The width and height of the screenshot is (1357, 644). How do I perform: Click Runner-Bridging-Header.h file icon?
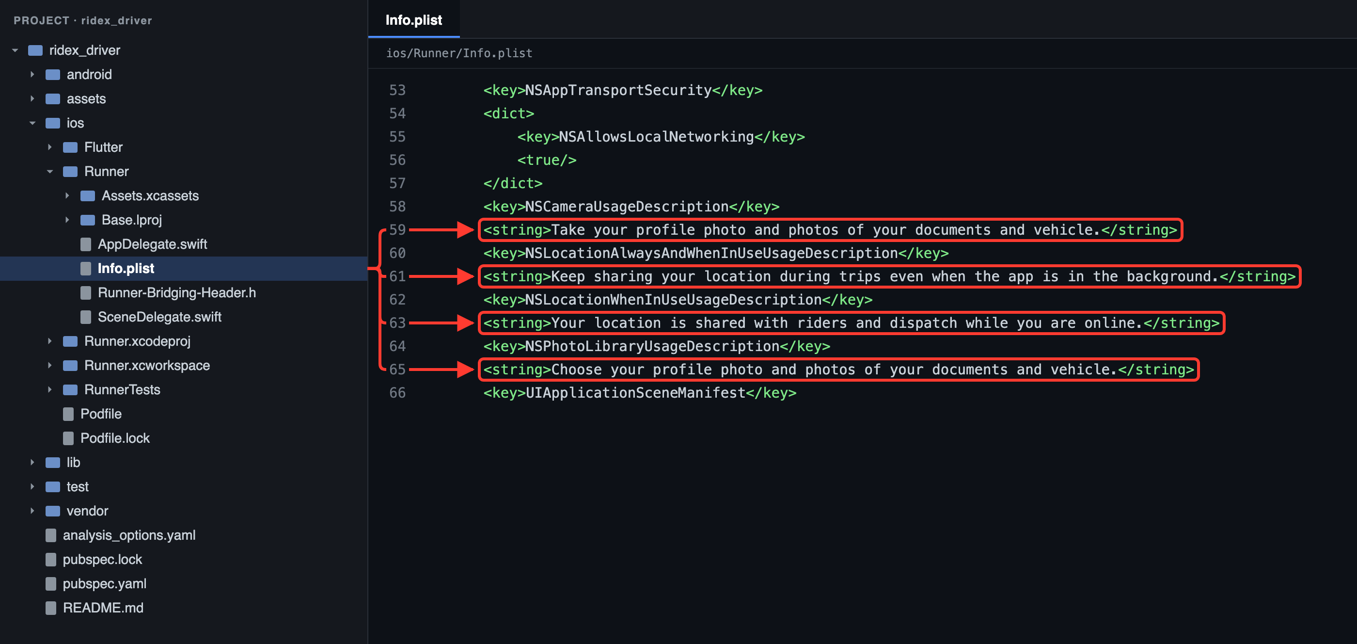pyautogui.click(x=86, y=293)
